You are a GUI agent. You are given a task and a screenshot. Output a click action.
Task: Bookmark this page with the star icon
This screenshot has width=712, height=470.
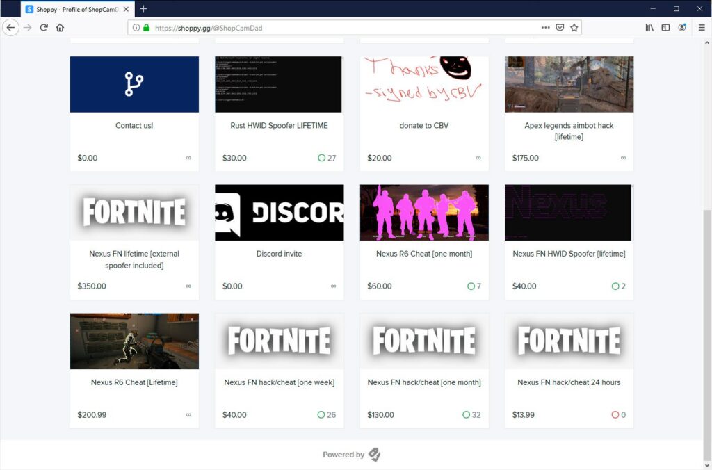click(574, 28)
